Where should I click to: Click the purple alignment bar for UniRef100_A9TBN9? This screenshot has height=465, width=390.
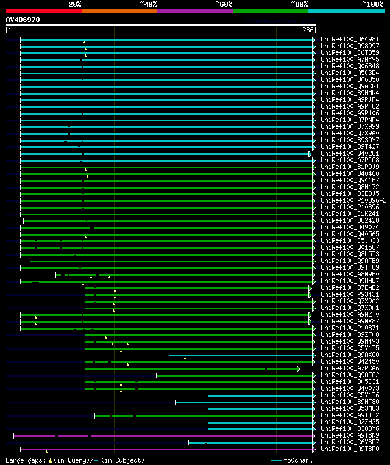pyautogui.click(x=163, y=436)
